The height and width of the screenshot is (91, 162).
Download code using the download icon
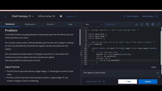[x=136, y=24]
